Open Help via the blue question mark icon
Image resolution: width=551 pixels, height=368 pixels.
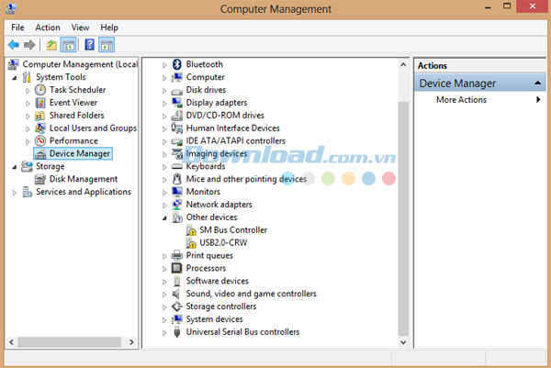90,45
